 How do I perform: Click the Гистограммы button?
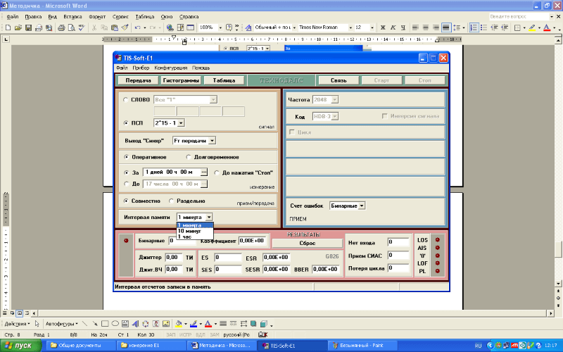pos(181,80)
